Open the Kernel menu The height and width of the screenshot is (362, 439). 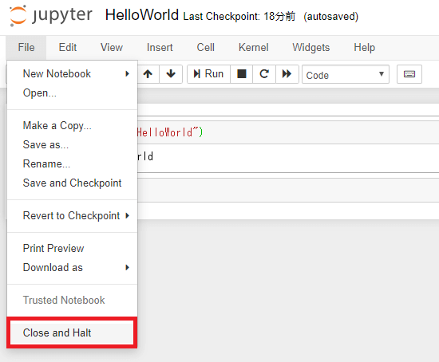253,47
